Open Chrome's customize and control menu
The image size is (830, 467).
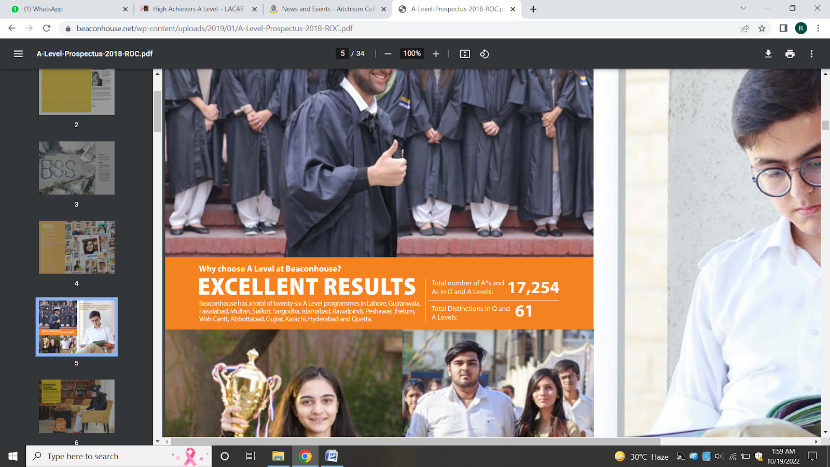(818, 28)
